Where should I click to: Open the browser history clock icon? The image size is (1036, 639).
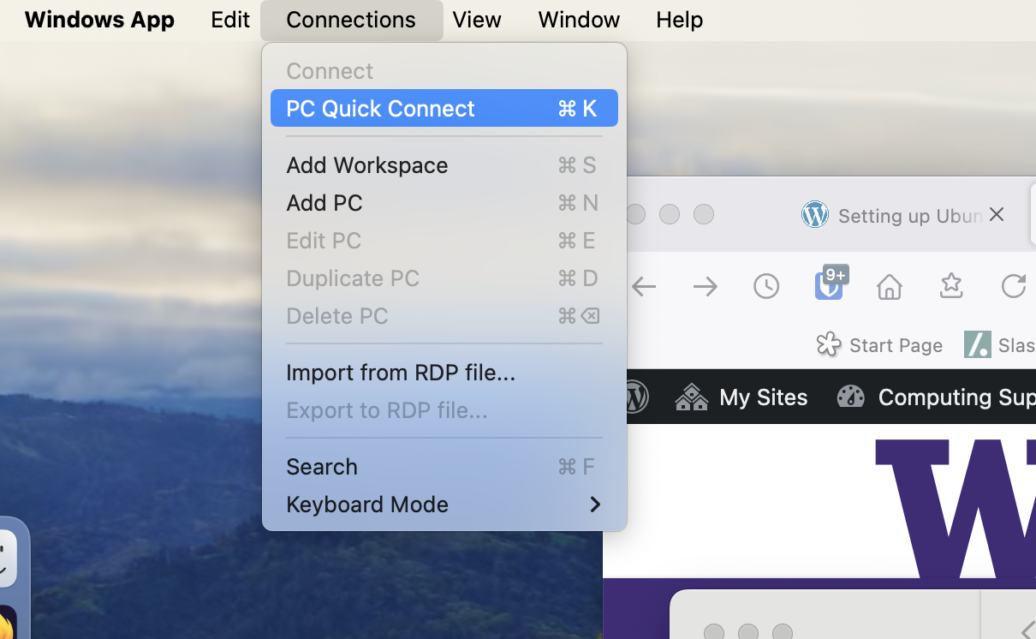coord(766,287)
